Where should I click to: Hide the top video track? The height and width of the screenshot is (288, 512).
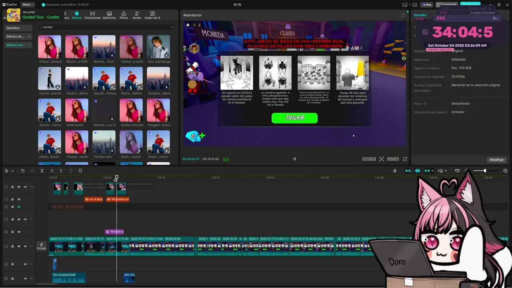tap(19, 187)
